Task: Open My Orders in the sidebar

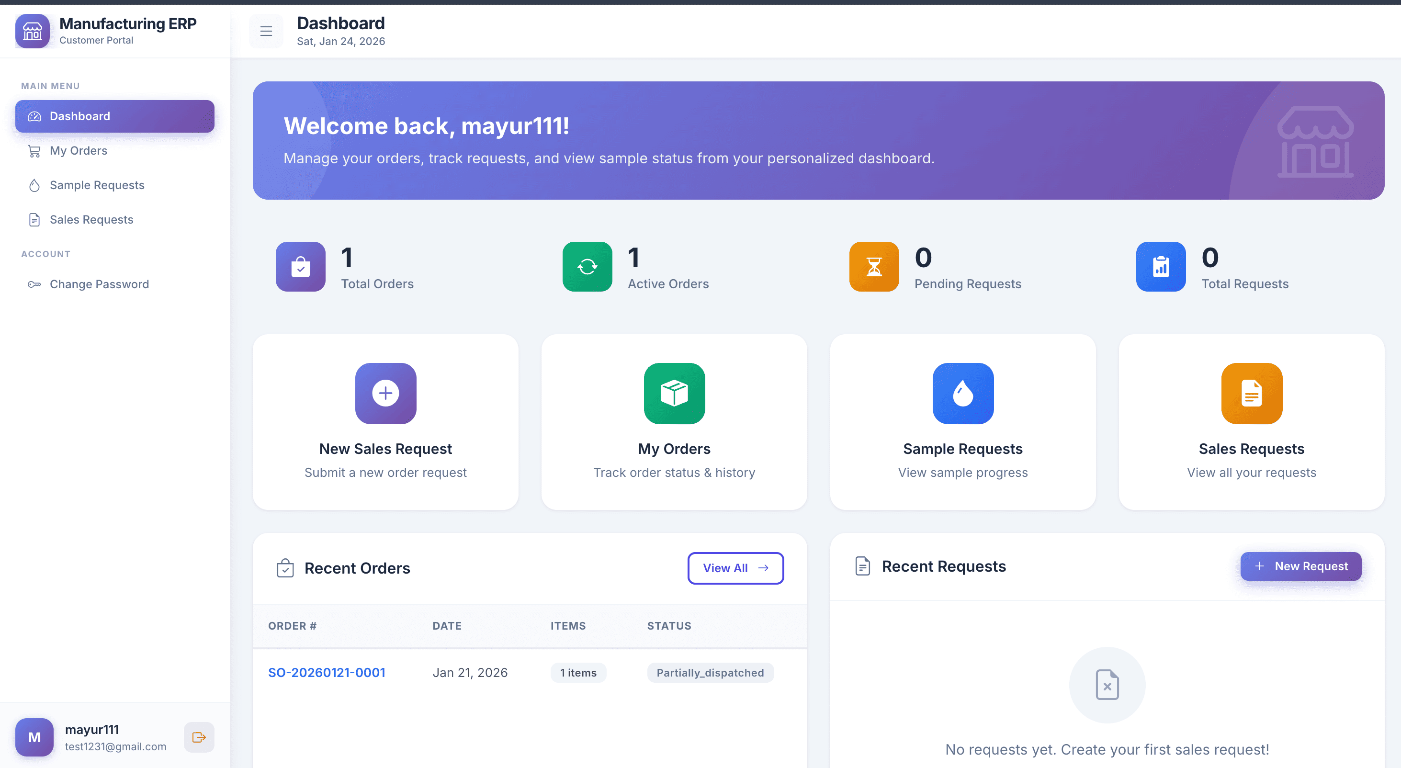Action: click(79, 151)
